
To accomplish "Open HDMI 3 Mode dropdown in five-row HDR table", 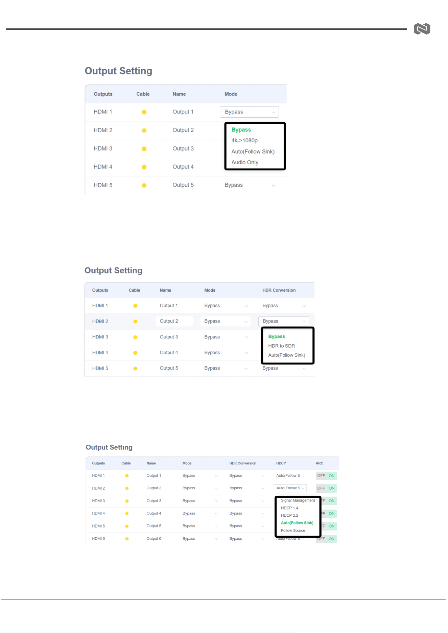I will click(226, 337).
